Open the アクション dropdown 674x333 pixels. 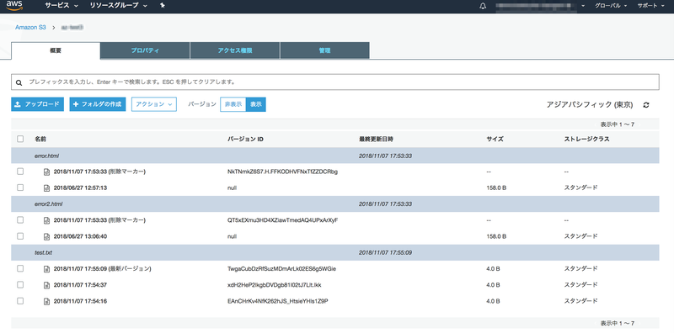(x=154, y=104)
